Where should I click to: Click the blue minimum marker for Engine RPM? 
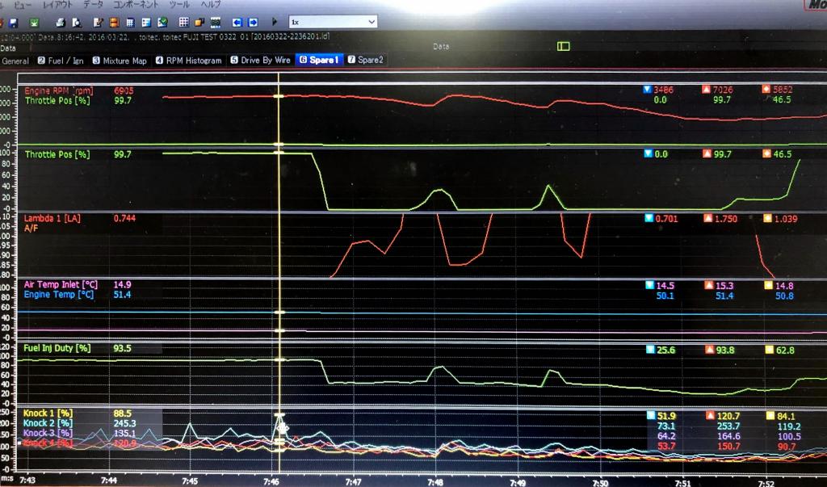(647, 90)
